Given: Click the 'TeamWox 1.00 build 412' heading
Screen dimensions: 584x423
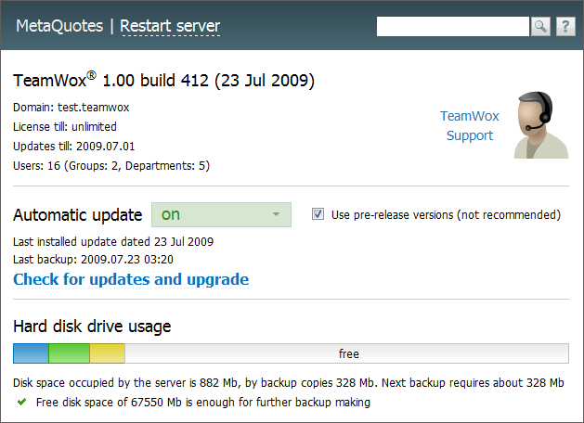Looking at the screenshot, I should click(164, 80).
